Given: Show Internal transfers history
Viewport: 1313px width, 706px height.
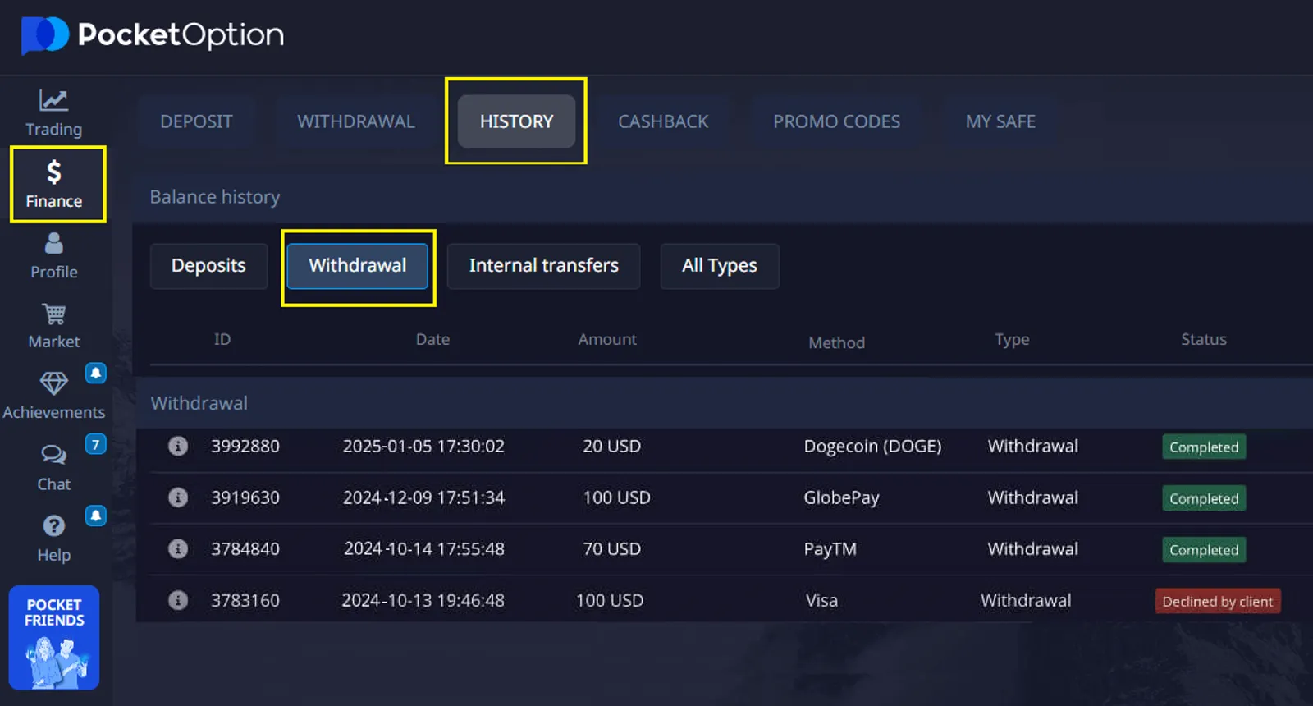Looking at the screenshot, I should point(543,266).
